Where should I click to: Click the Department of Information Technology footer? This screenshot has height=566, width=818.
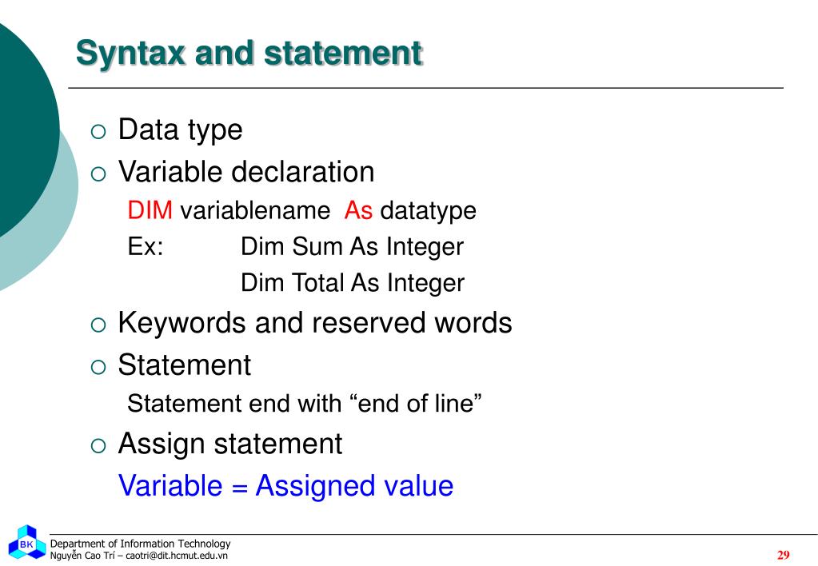[141, 544]
